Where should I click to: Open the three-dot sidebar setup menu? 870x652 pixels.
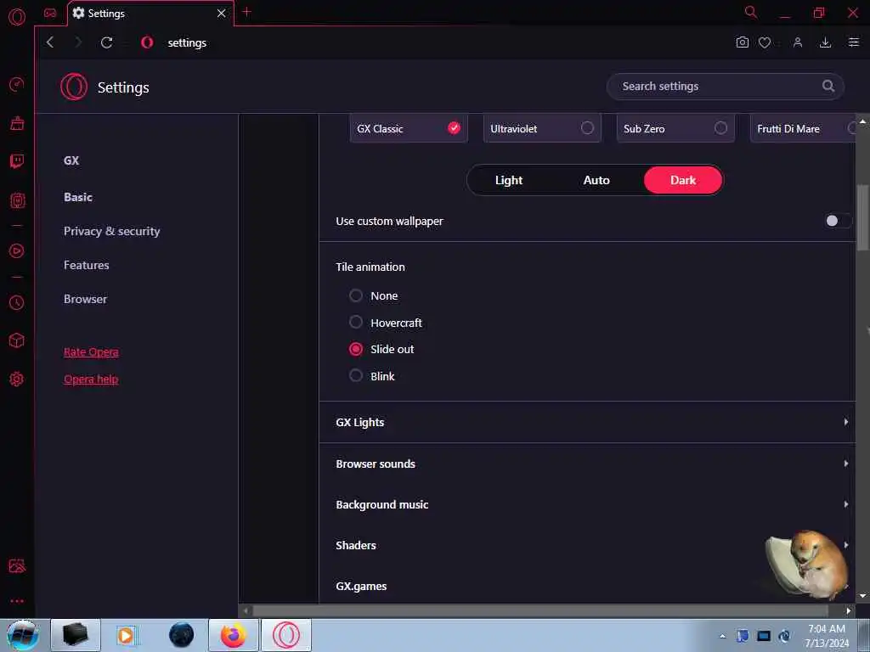coord(17,601)
